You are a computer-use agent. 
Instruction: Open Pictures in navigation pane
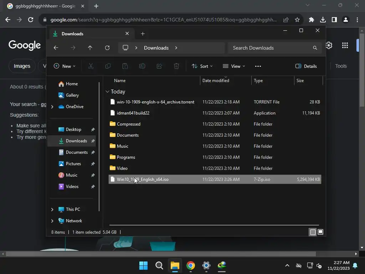73,164
